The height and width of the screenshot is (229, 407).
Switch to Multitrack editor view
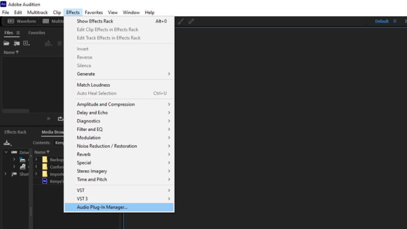click(53, 21)
